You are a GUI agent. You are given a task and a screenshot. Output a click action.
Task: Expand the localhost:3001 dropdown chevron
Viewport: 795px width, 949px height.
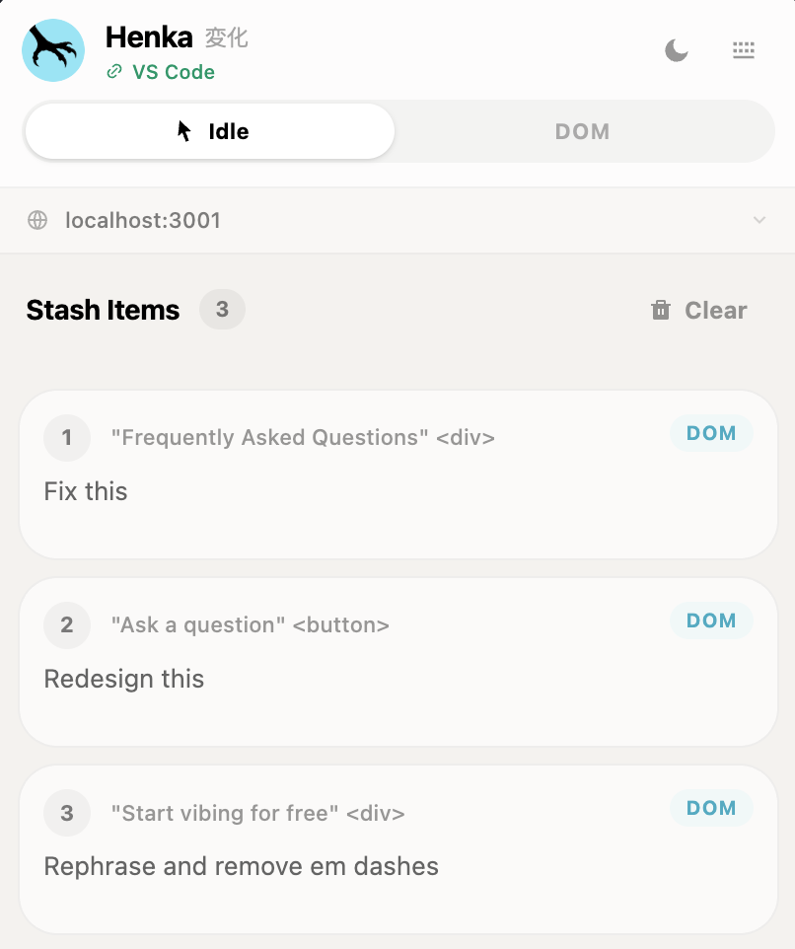[759, 220]
